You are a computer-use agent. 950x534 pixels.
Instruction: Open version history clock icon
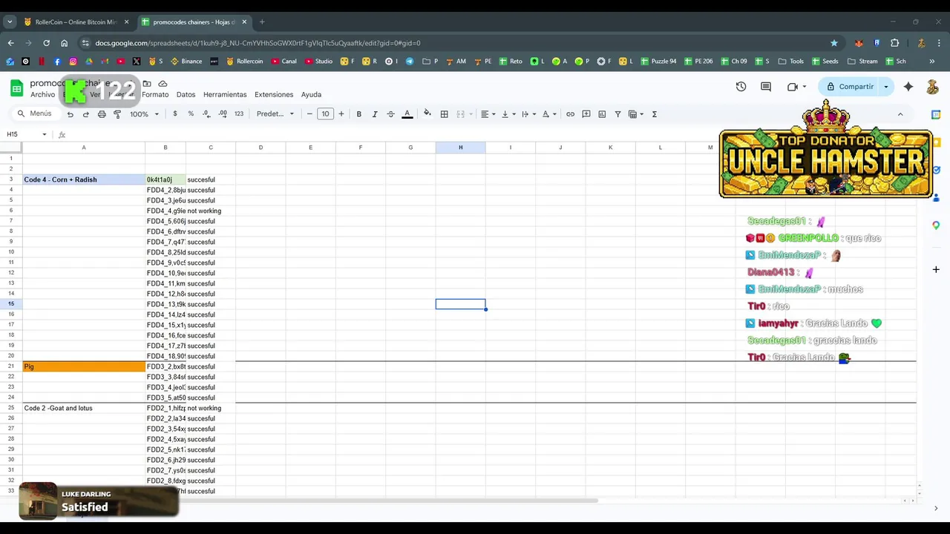(741, 87)
